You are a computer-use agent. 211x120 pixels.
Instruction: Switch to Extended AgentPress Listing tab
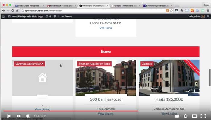pyautogui.click(x=157, y=6)
